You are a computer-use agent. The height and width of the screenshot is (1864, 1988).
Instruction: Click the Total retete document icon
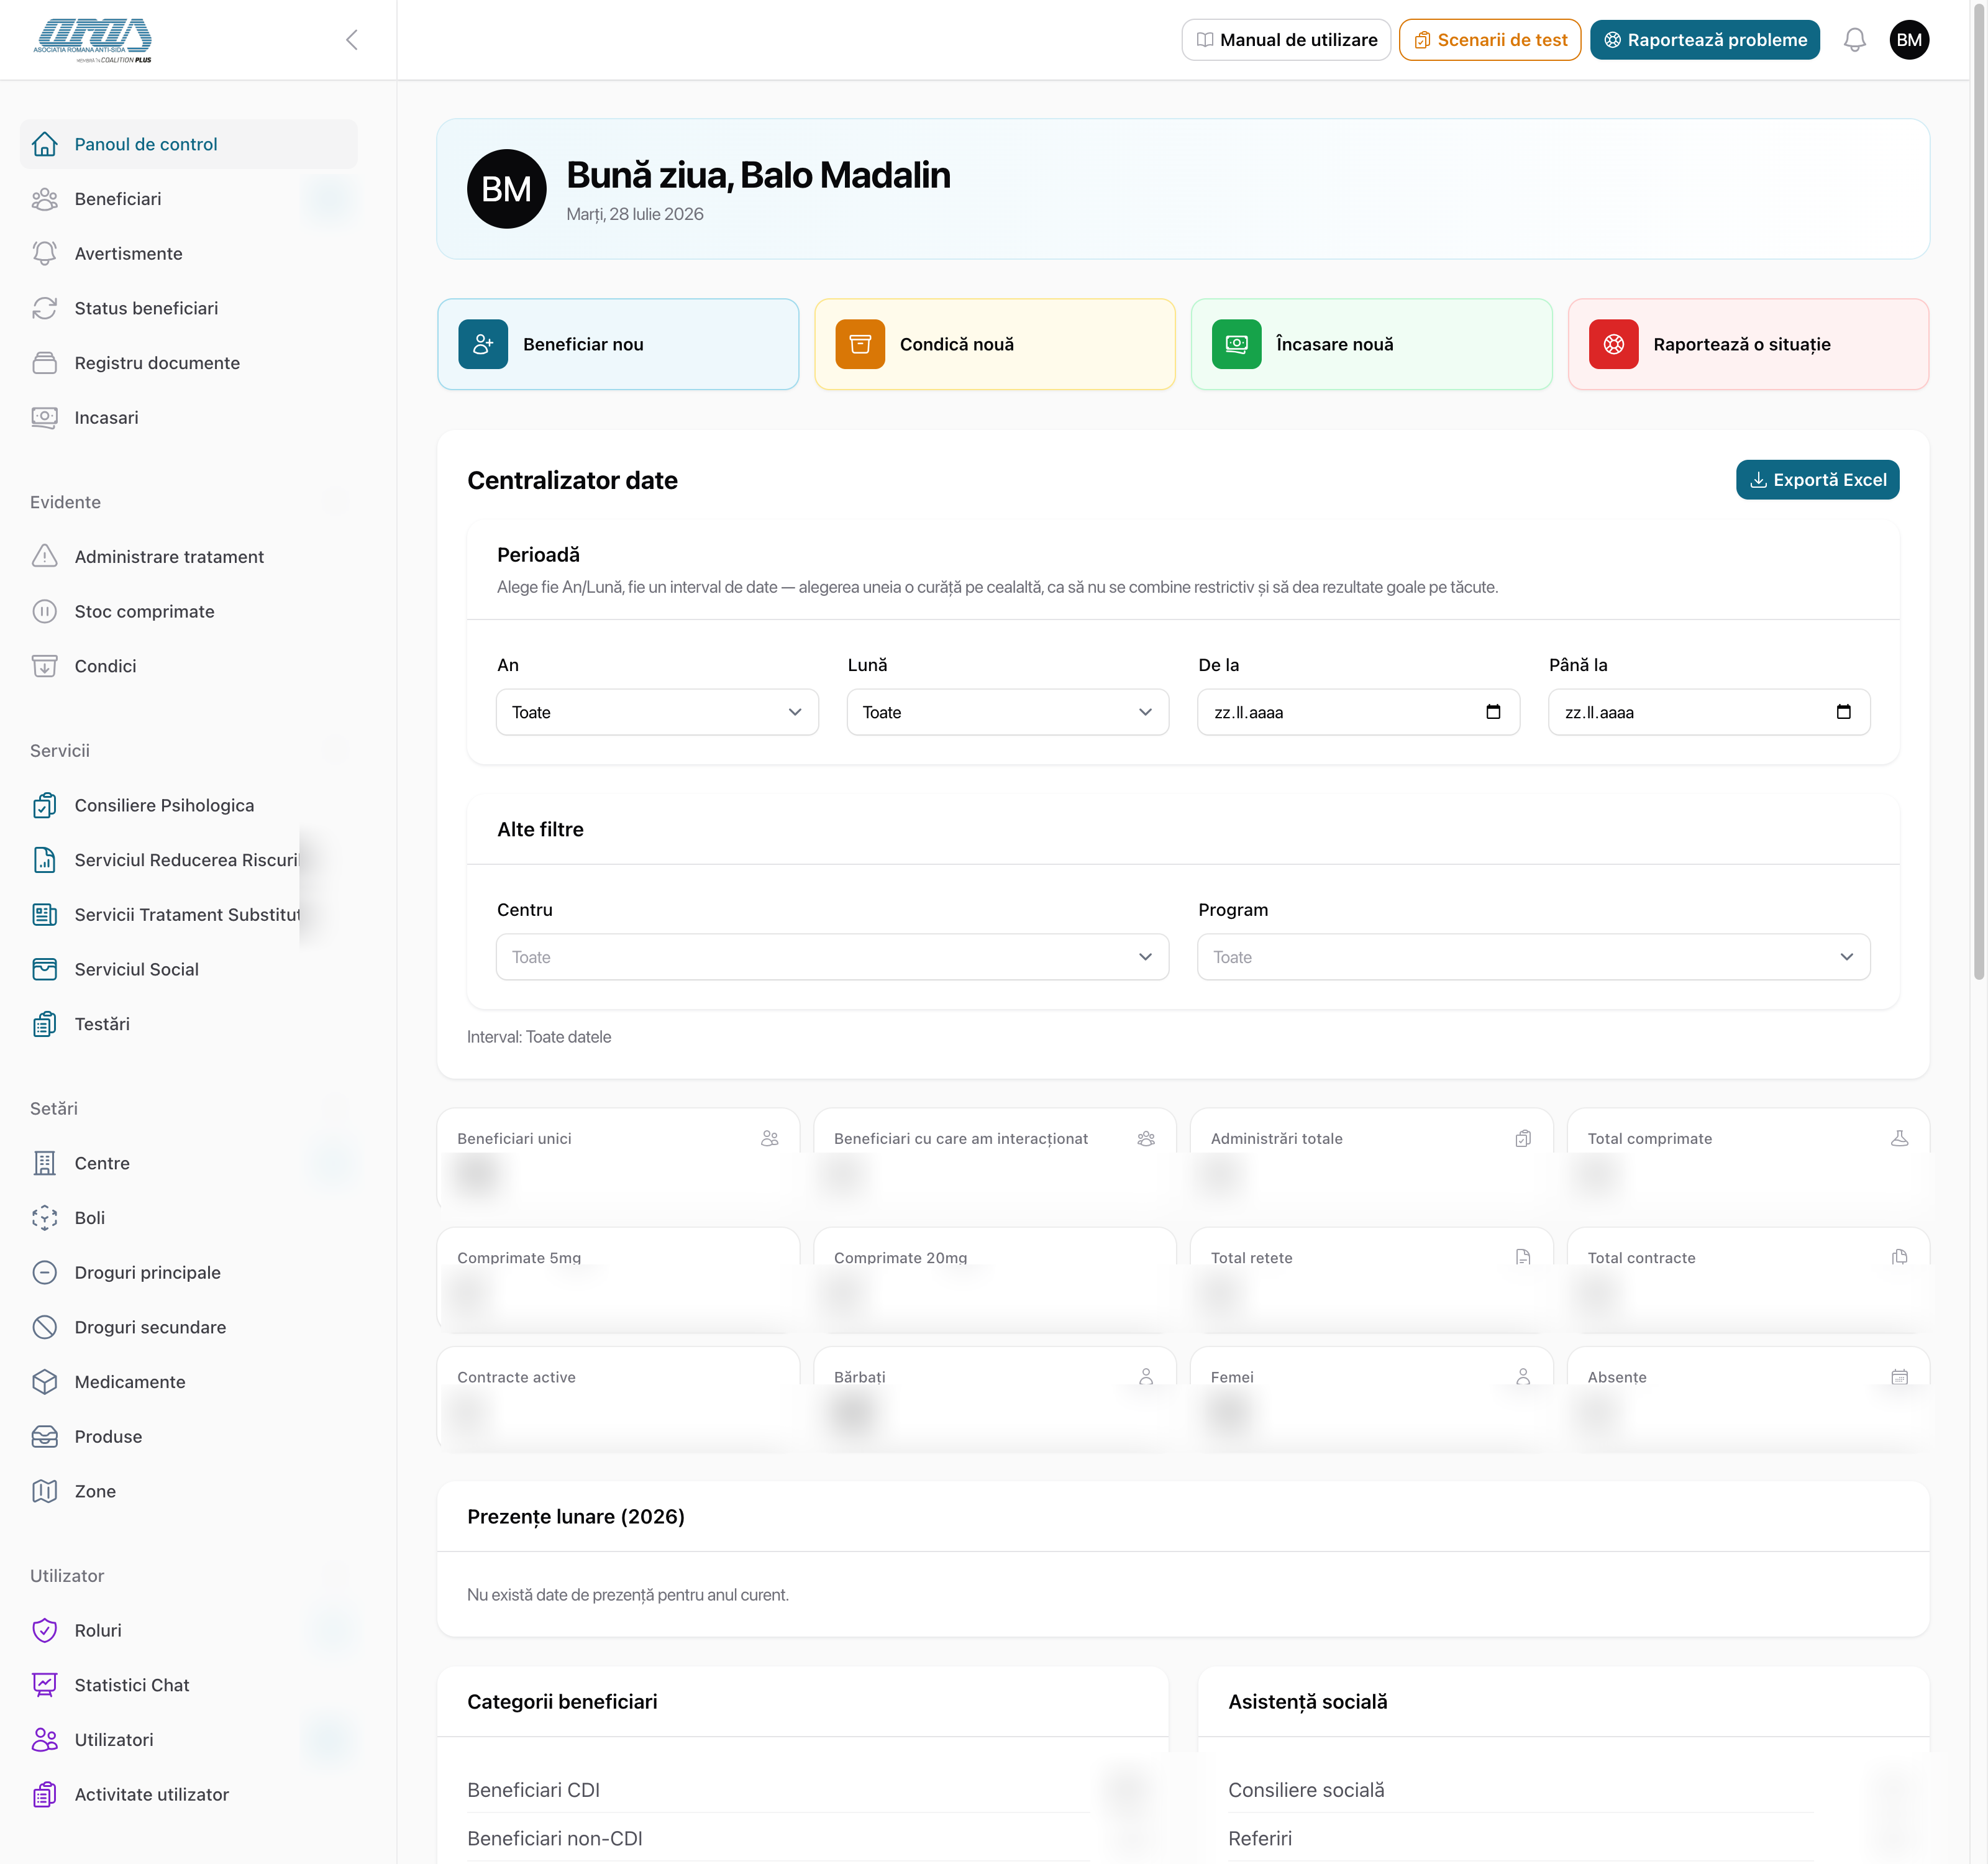(x=1523, y=1257)
